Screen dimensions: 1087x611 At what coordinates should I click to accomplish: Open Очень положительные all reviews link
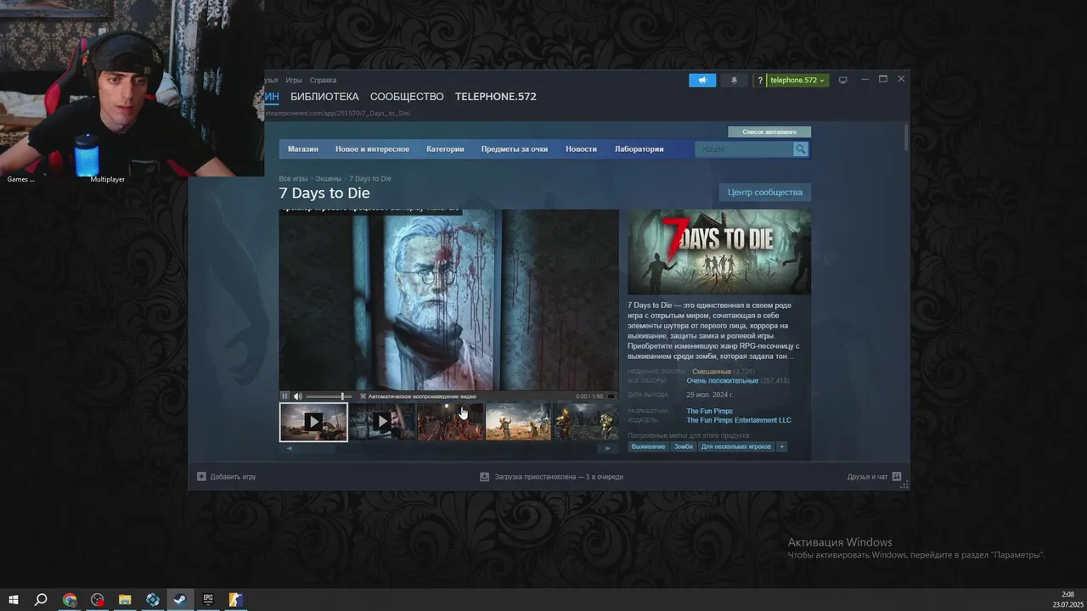coord(722,381)
